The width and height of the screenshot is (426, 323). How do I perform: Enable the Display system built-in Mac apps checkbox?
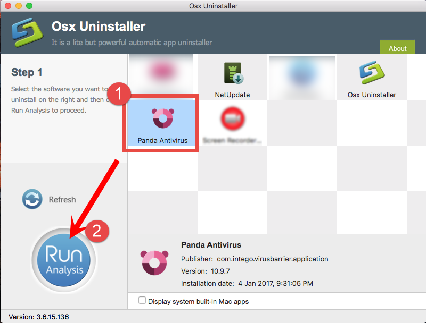(x=142, y=300)
